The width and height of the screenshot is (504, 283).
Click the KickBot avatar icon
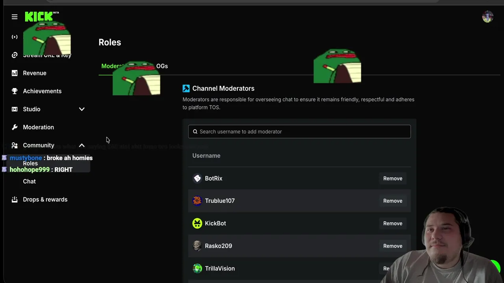point(197,223)
